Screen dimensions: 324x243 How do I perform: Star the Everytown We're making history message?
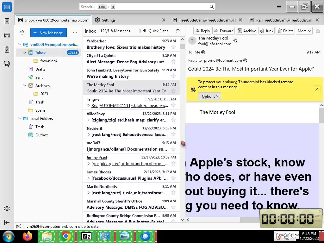point(173,76)
